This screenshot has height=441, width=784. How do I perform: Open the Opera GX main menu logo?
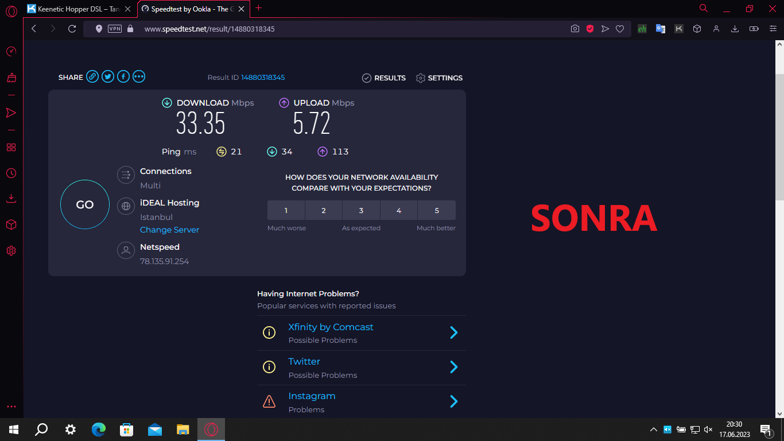click(11, 11)
